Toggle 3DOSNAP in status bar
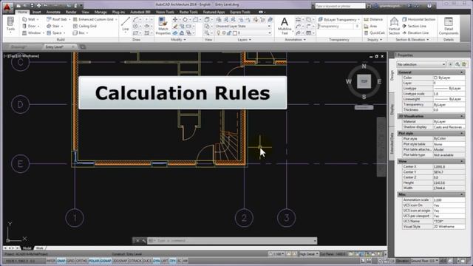Viewport: 473px width, 266px height. coord(120,261)
